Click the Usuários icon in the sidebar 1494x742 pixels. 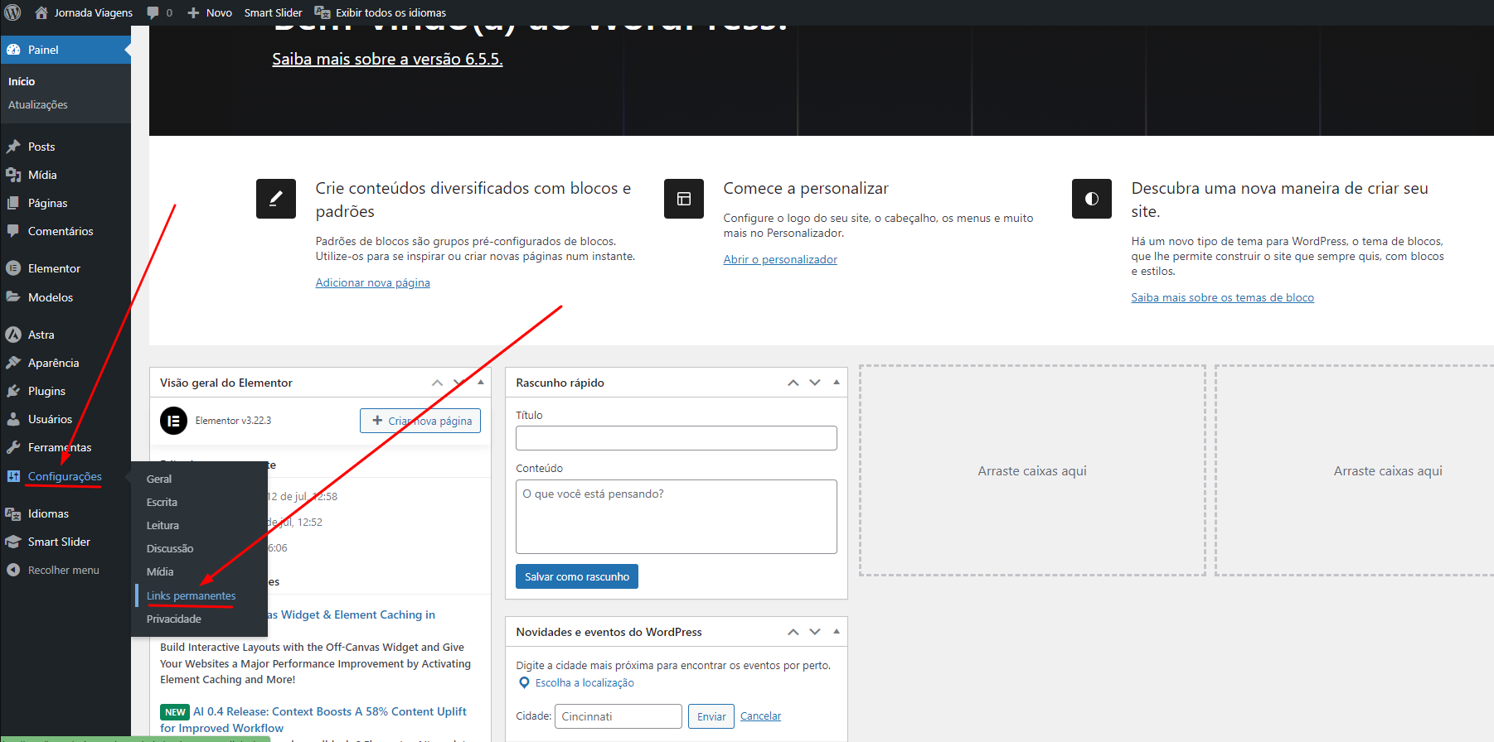coord(13,419)
